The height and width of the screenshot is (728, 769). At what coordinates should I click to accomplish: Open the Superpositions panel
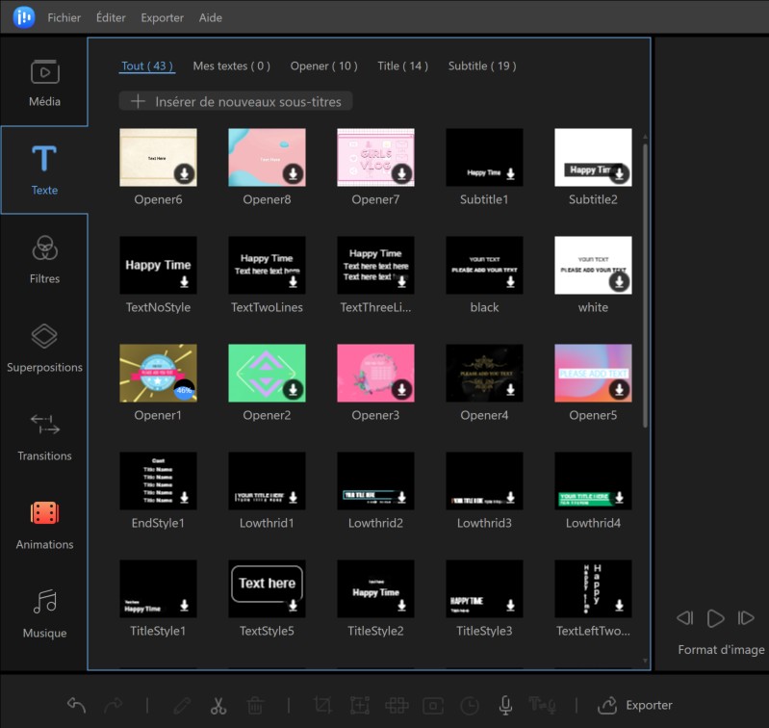44,348
